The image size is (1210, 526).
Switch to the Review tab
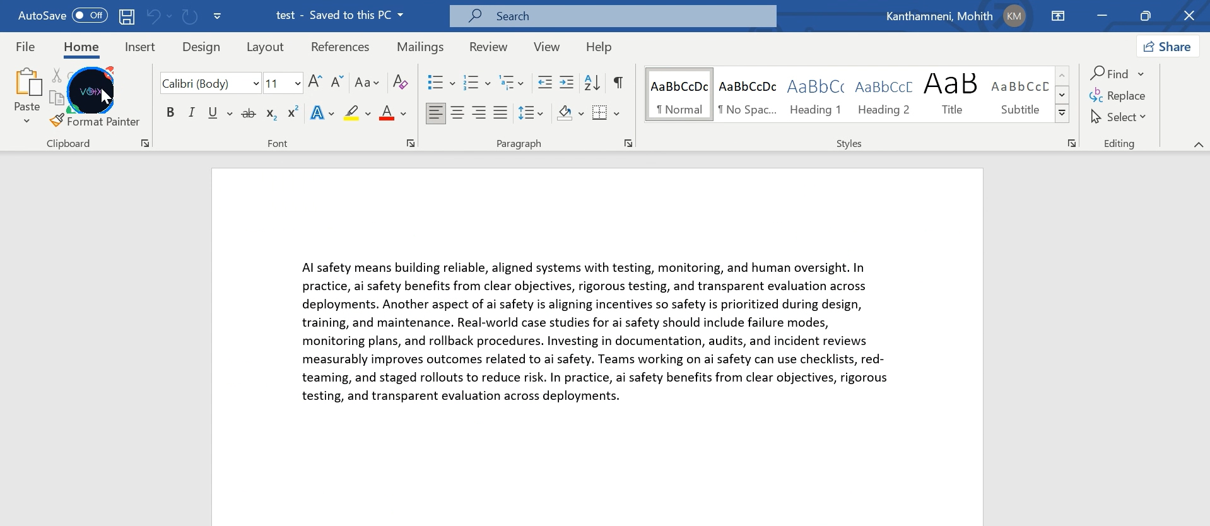(x=488, y=47)
